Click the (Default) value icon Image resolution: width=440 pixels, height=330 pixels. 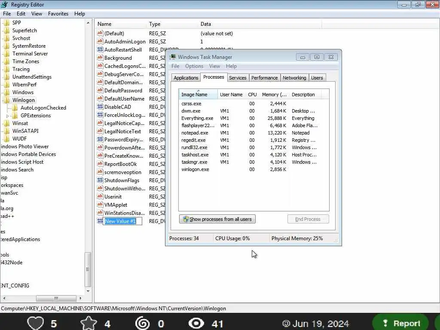tap(100, 33)
